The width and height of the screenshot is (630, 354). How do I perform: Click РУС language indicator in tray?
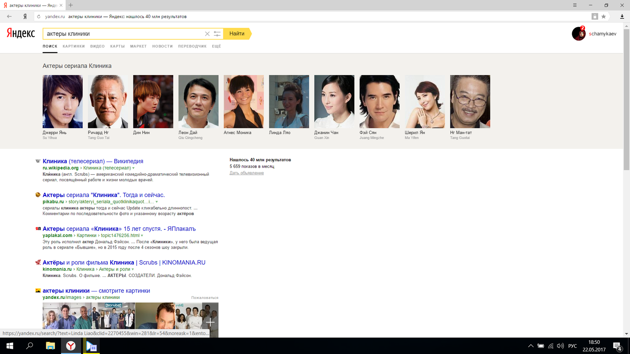[x=573, y=346]
